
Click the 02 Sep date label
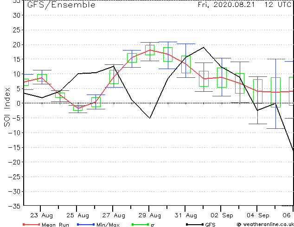pos(222,215)
